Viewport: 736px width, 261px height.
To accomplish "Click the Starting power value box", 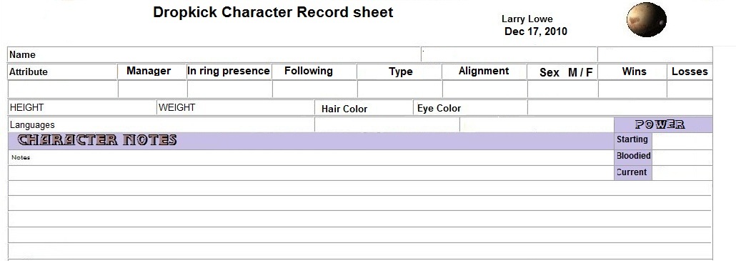I will pyautogui.click(x=682, y=141).
